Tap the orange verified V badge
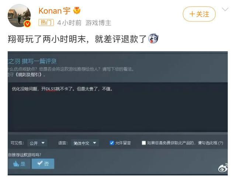 (x=28, y=24)
